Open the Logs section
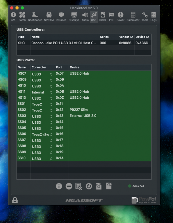 click(153, 17)
